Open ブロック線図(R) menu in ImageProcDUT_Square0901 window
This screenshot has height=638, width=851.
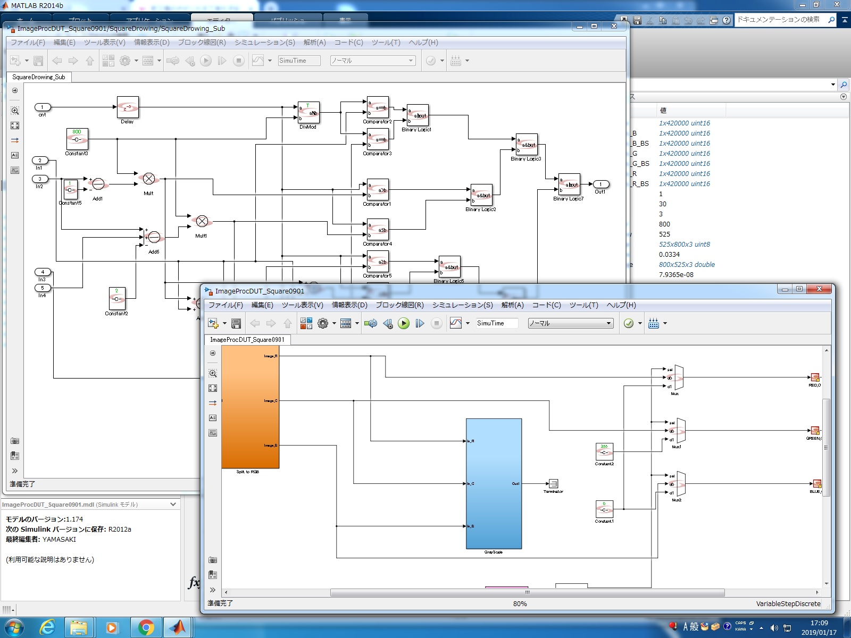[x=399, y=305]
